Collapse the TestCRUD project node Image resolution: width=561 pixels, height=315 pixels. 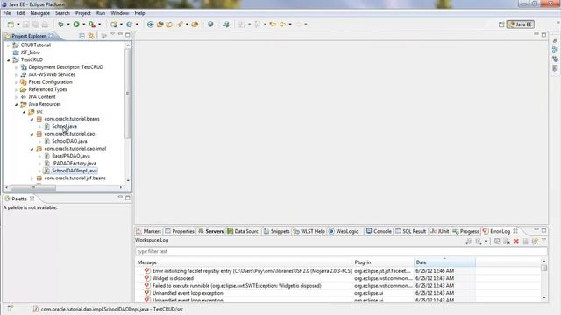[x=8, y=60]
